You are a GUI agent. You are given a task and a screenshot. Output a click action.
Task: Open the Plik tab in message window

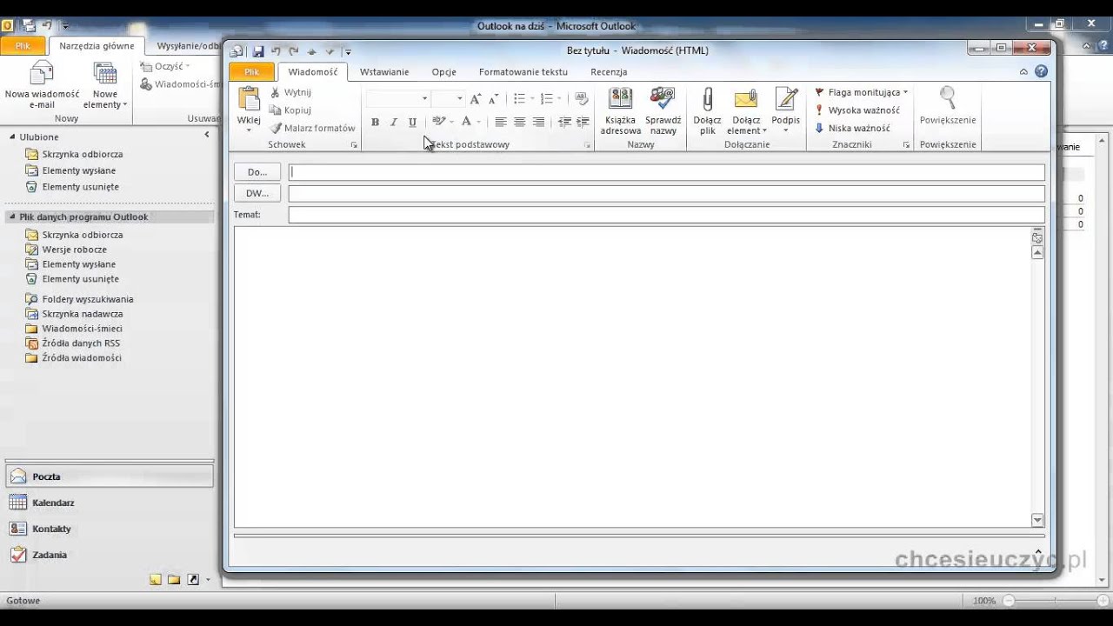(251, 72)
